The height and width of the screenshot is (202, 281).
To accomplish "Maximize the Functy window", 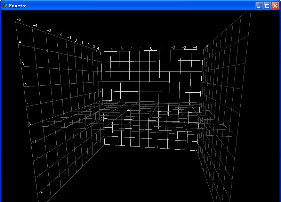I will click(x=267, y=6).
